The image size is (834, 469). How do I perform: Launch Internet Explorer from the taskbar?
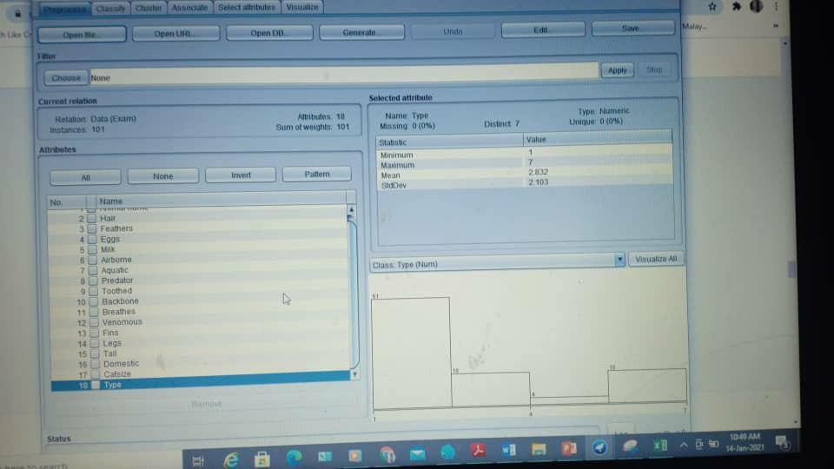[x=231, y=459]
